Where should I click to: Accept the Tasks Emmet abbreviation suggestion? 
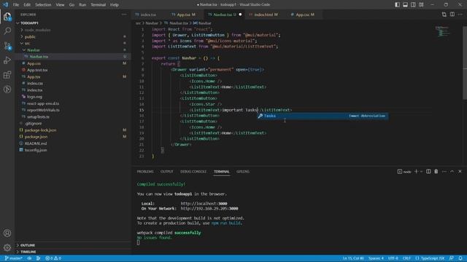pos(323,116)
